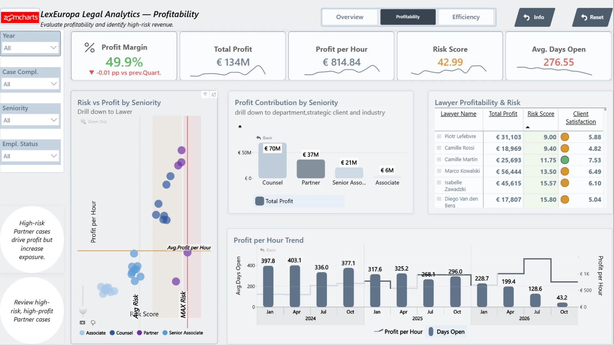
Task: Open the Year filter dropdown
Action: click(x=30, y=48)
